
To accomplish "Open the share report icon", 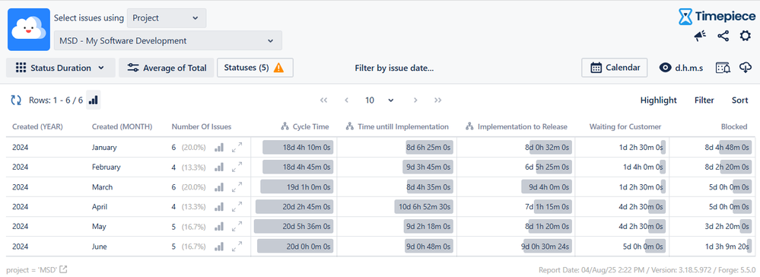I will tap(723, 36).
